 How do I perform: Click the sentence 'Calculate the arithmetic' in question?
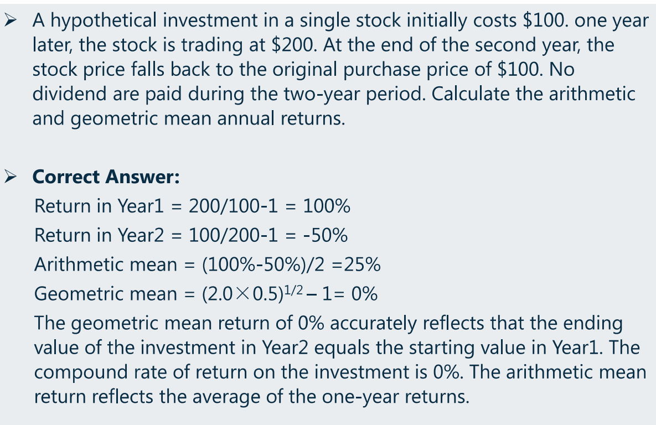tap(534, 94)
